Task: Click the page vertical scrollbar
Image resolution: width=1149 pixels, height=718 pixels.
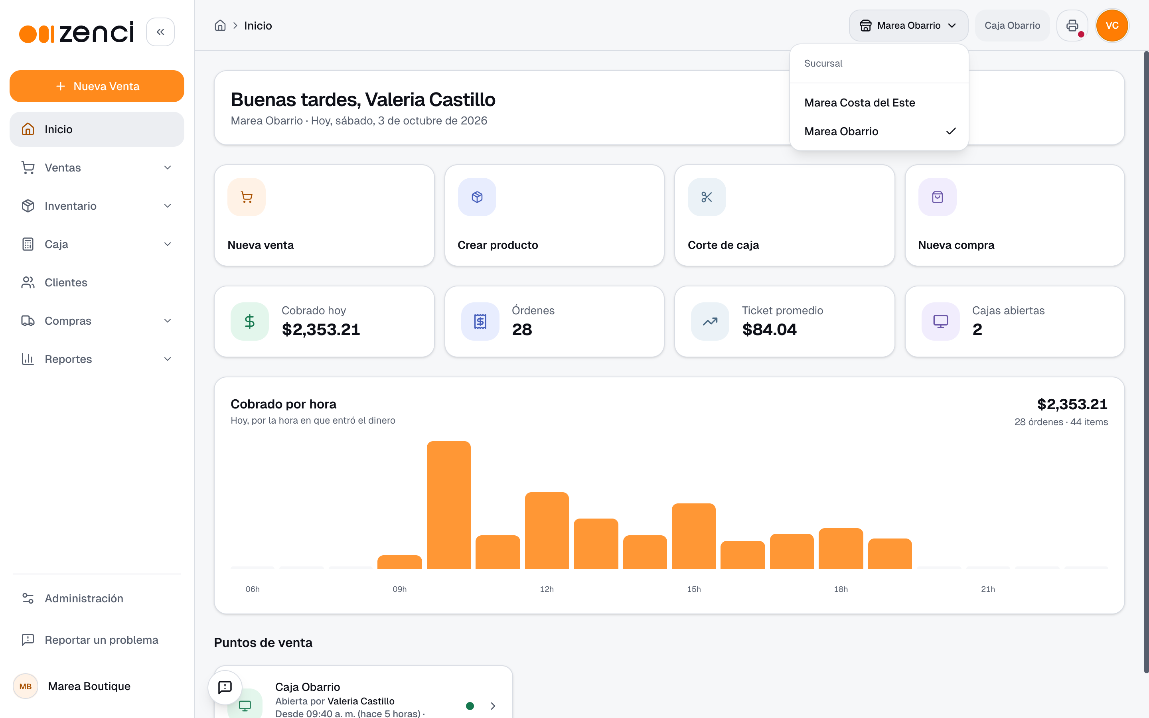Action: (1146, 361)
